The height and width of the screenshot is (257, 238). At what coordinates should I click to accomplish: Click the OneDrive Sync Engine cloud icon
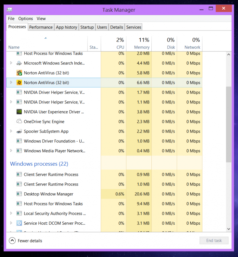pos(19,122)
